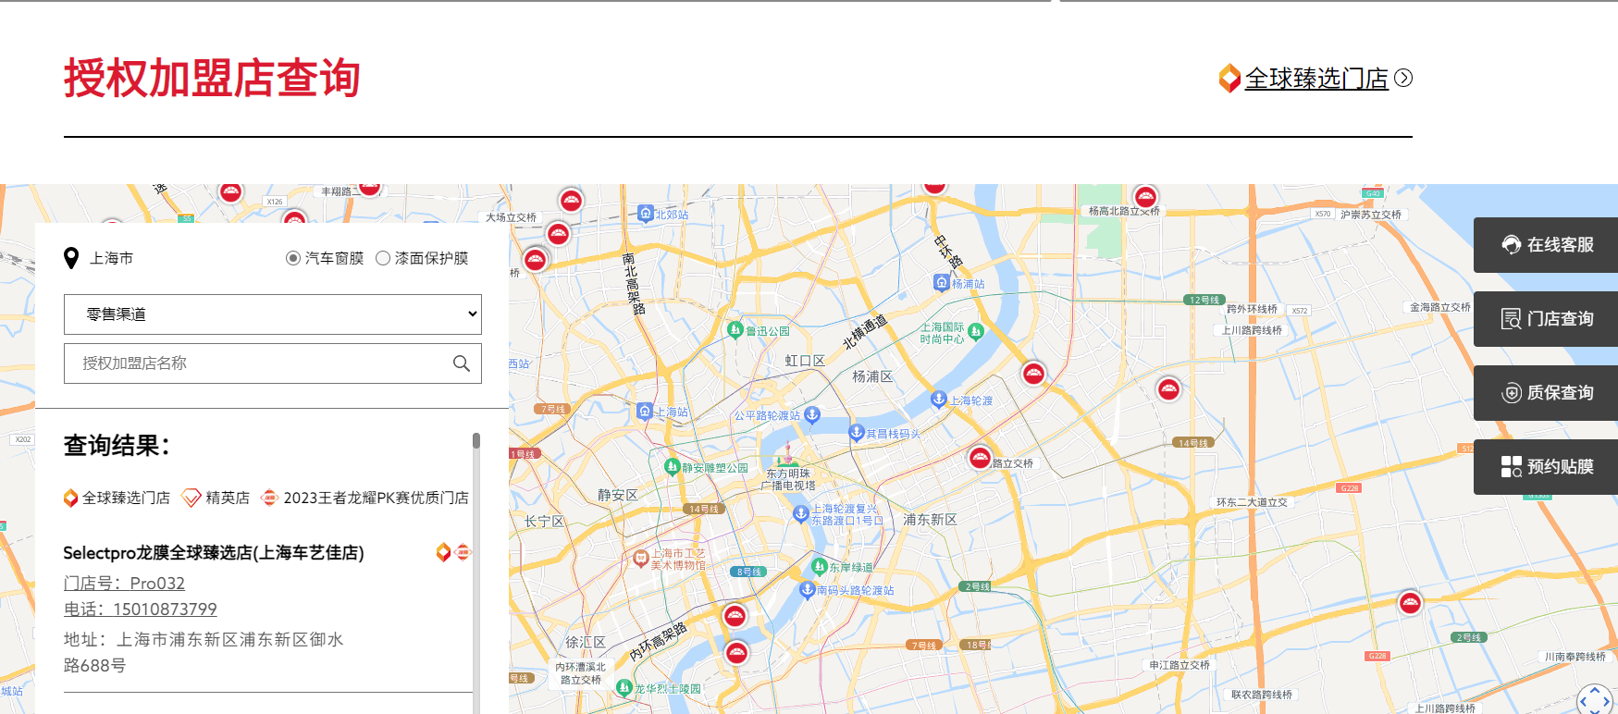Image resolution: width=1618 pixels, height=714 pixels.
Task: Select the 漆面保护膜 radio option
Action: (383, 258)
